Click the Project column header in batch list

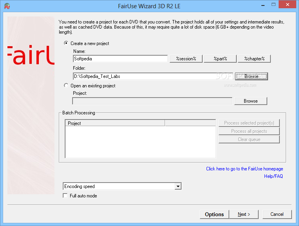pyautogui.click(x=115, y=123)
